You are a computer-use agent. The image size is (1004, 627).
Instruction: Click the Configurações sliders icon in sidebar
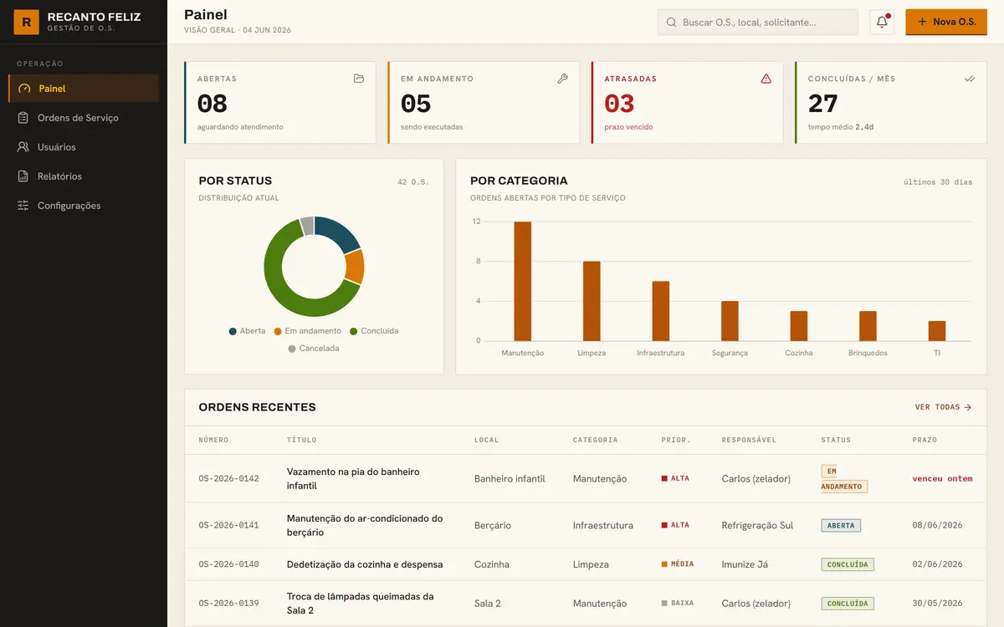[23, 206]
